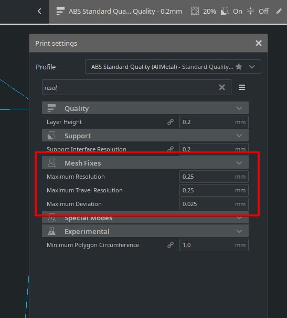Click the Maximum Resolution label
Viewport: 287px width, 318px height.
point(76,177)
